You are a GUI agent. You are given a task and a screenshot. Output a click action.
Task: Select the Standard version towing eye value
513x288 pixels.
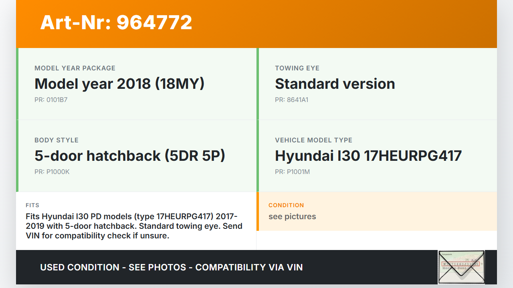tap(335, 84)
